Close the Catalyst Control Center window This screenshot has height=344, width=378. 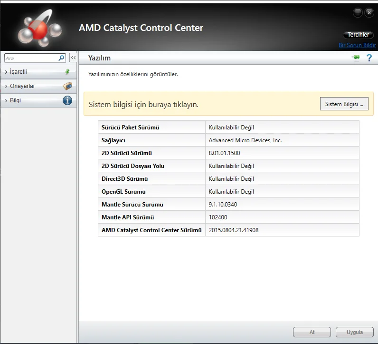(369, 12)
